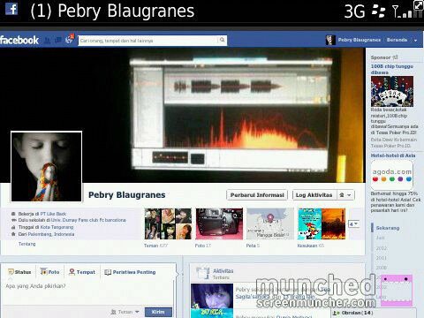Click Palembang, Indonesia hometown link

50,234
